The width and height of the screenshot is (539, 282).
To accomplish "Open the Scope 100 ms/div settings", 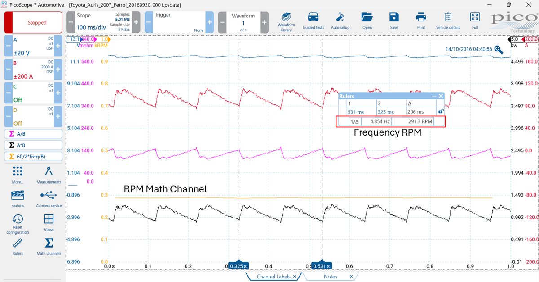I will [103, 22].
